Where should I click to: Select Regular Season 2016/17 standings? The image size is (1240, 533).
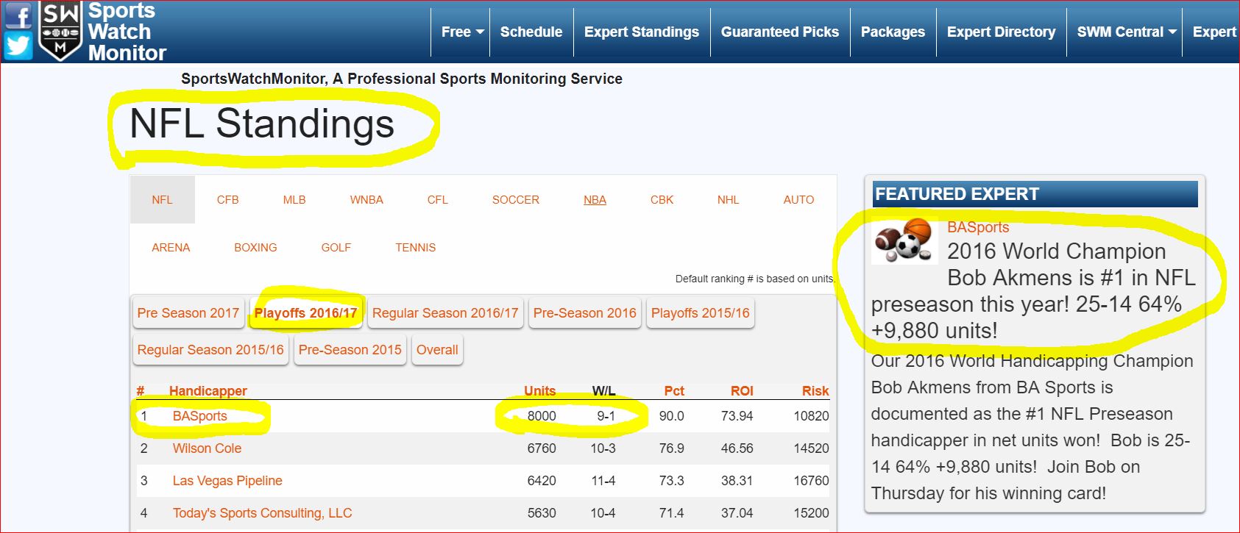[445, 312]
